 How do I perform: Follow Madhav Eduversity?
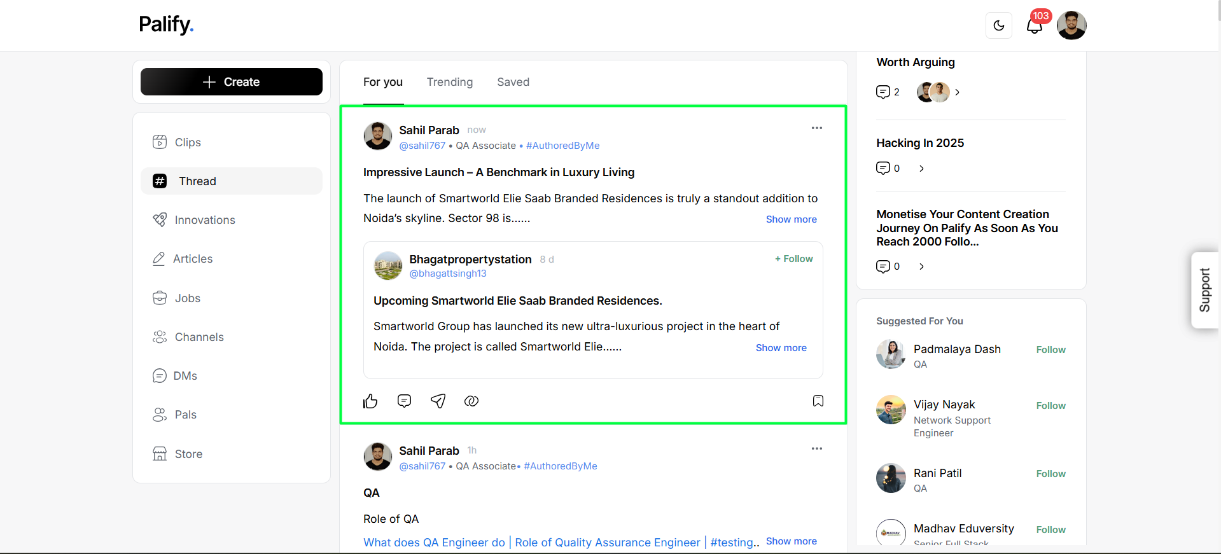point(1050,530)
